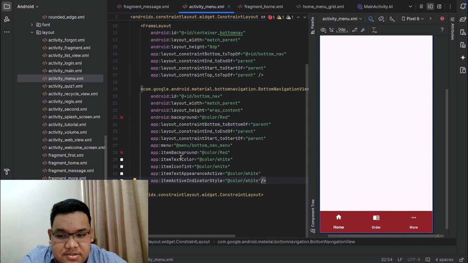The height and width of the screenshot is (263, 468).
Task: Go to next highlighted error arrow
Action: click(305, 17)
